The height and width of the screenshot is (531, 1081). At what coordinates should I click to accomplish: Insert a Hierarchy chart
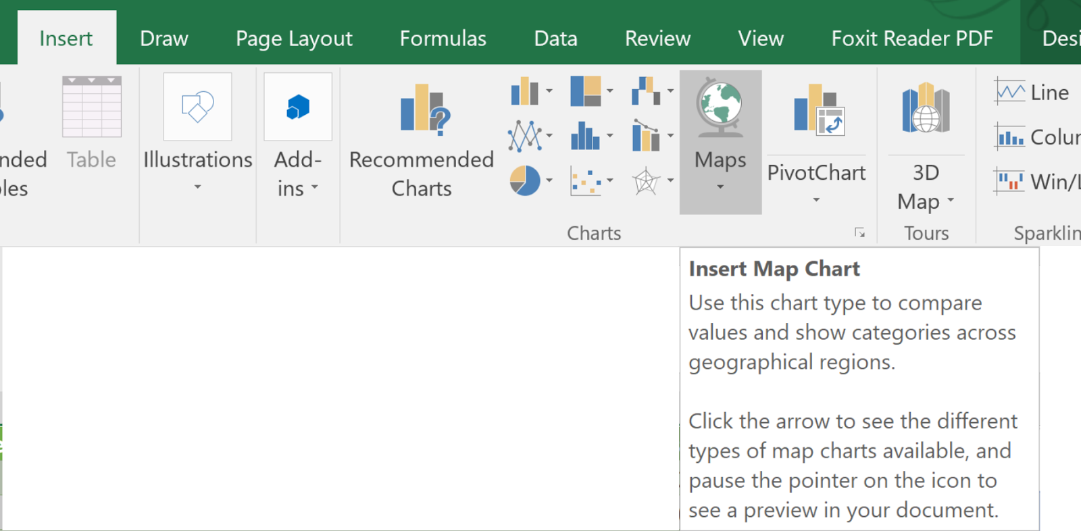[x=591, y=91]
